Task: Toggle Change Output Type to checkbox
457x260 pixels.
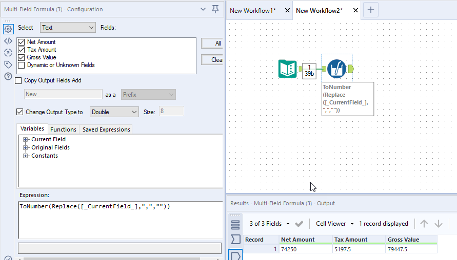Action: tap(19, 112)
